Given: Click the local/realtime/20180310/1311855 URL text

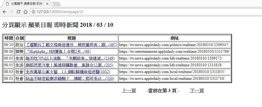Looking at the screenshot, I should pyautogui.click(x=172, y=72).
